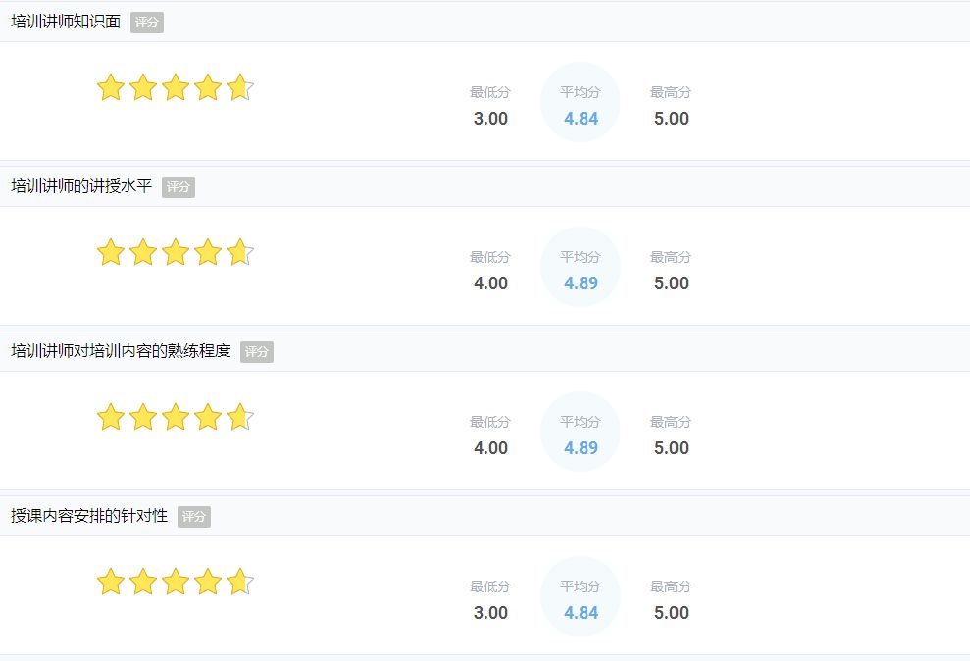Select fifth star under 授课内容安排的针对性
Viewport: 970px width, 661px height.
(x=239, y=583)
